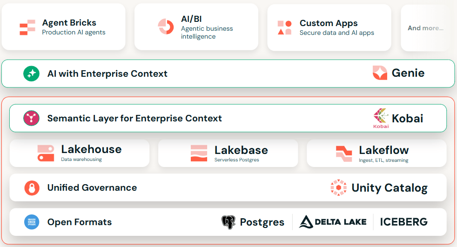Click the Unity Catalog hexagon logo
457x247 pixels.
point(338,187)
